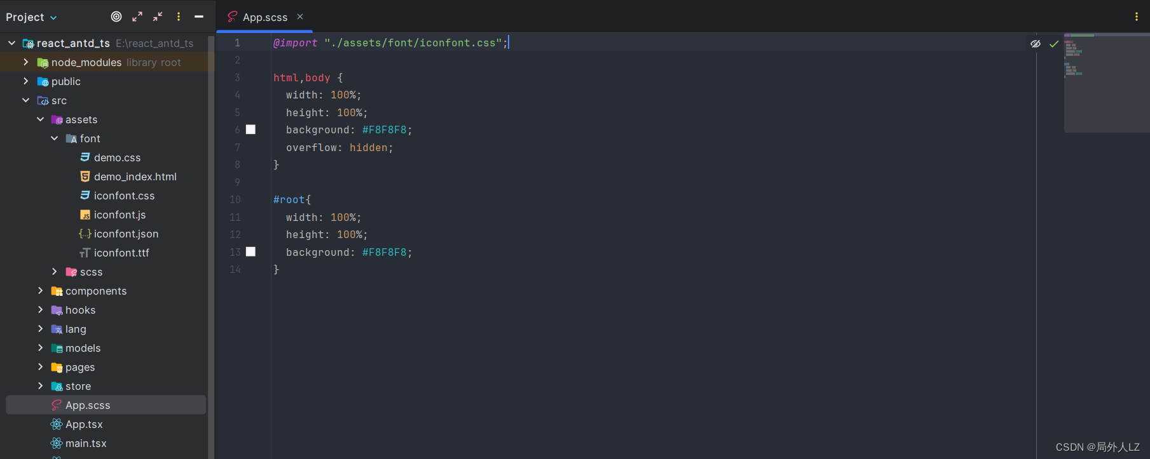Click the lang folder icon
The image size is (1150, 459).
pyautogui.click(x=57, y=329)
